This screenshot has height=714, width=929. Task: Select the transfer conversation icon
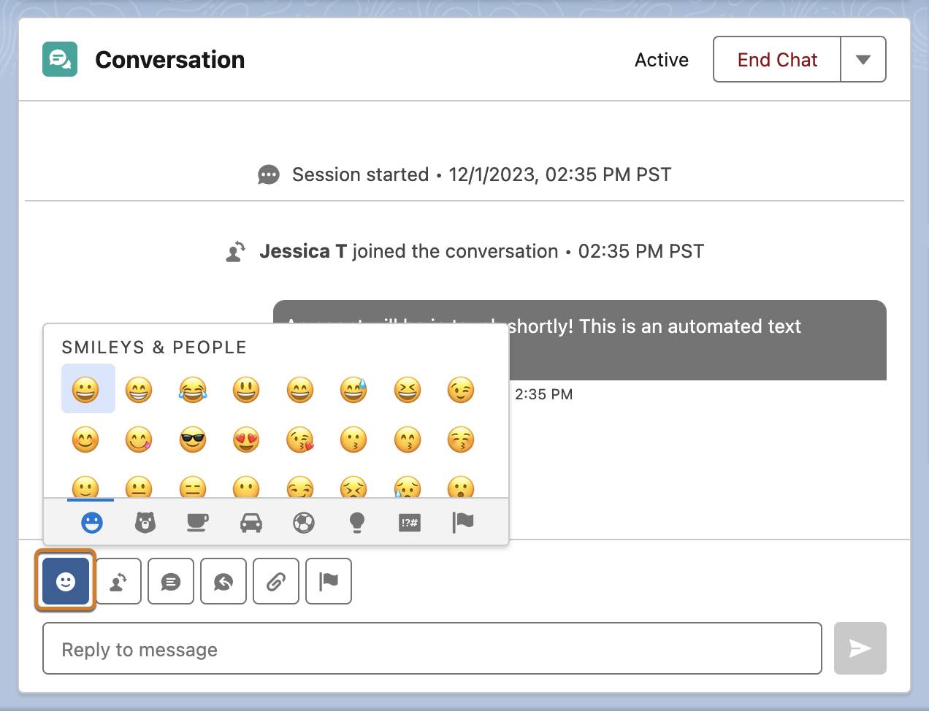pyautogui.click(x=118, y=581)
